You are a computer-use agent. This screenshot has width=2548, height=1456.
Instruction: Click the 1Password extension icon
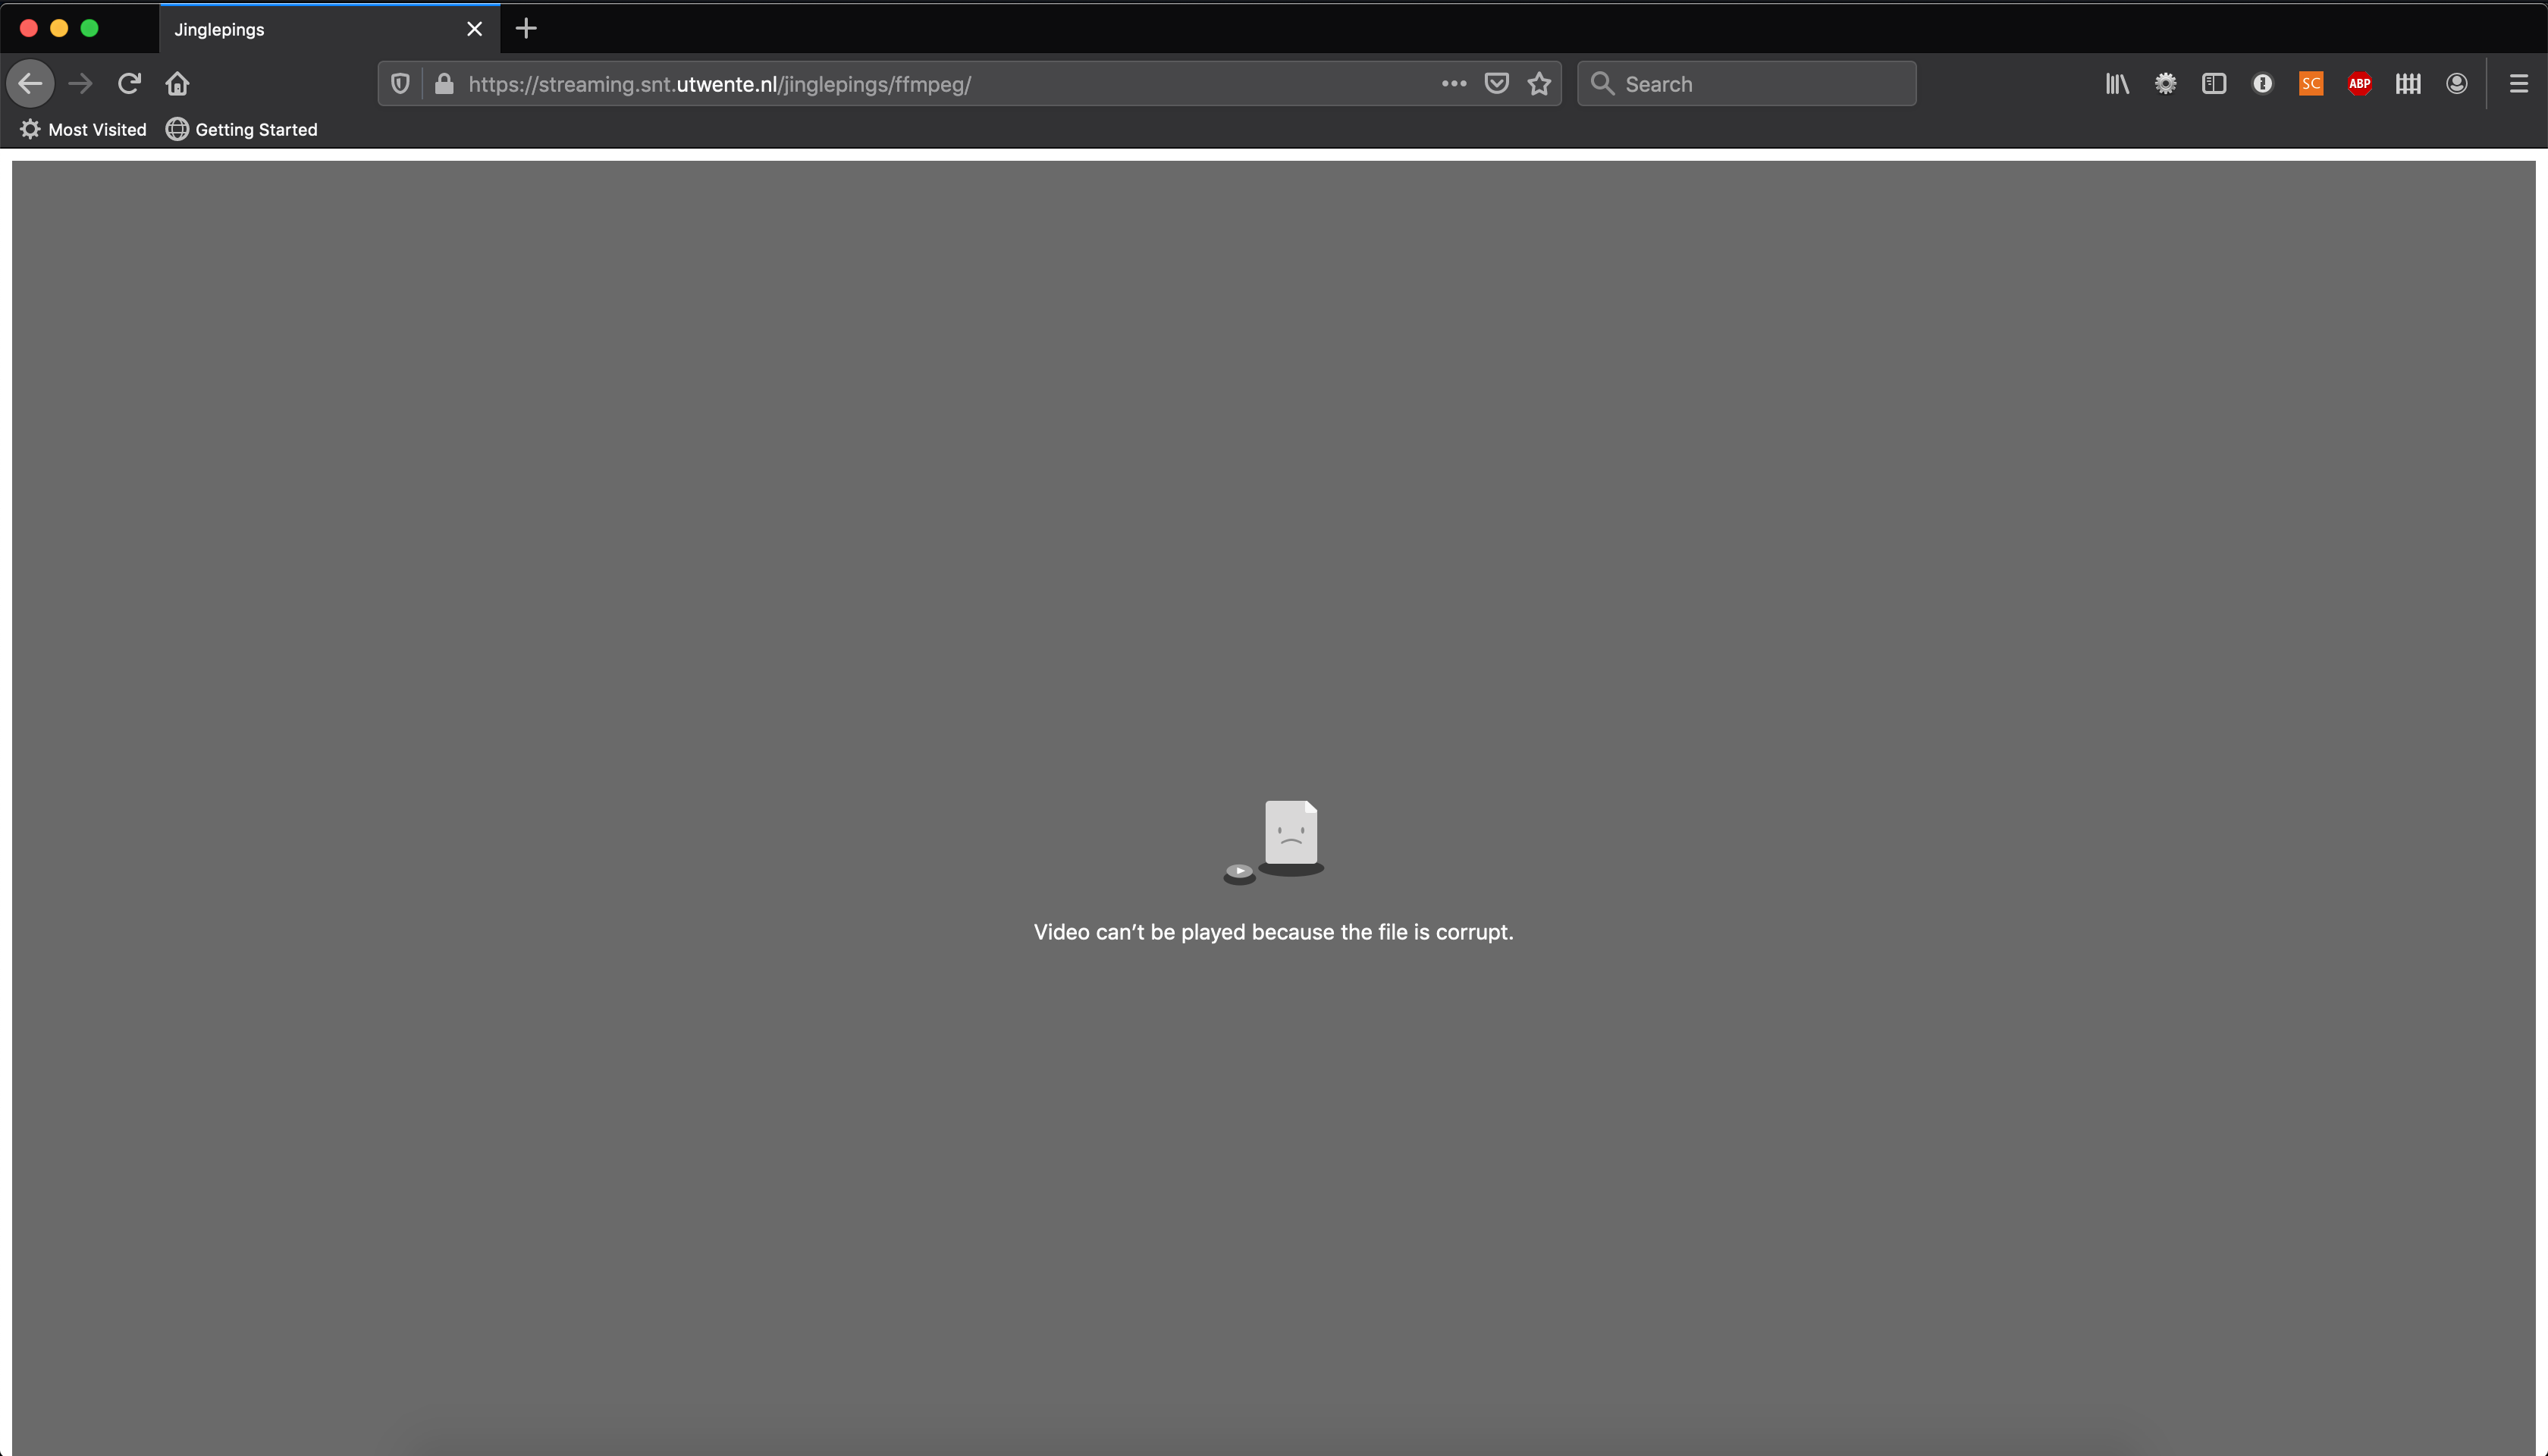(x=2262, y=84)
